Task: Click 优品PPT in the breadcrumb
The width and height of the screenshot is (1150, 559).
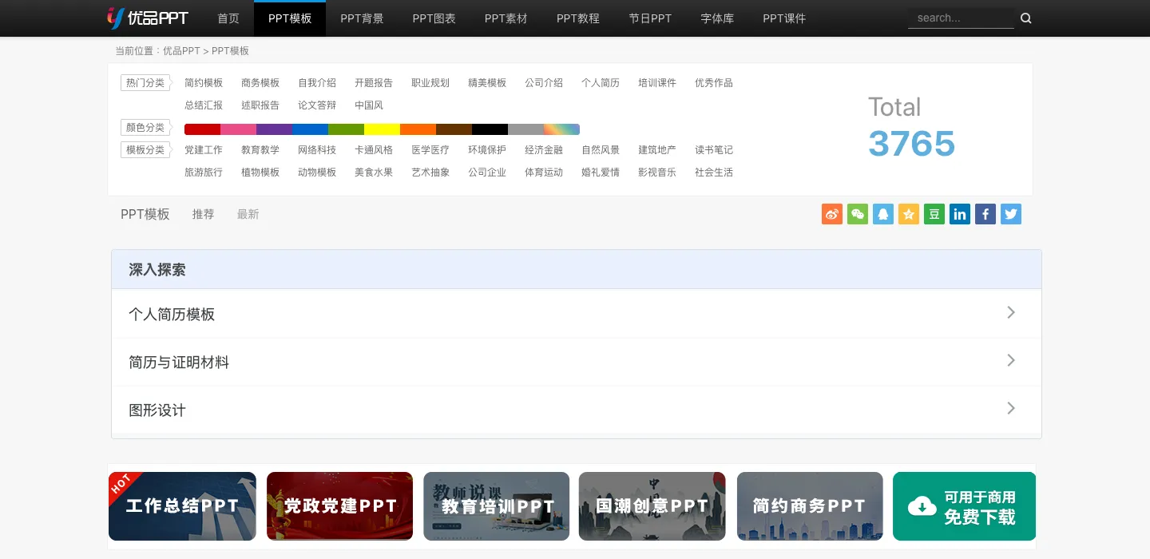Action: (x=181, y=51)
